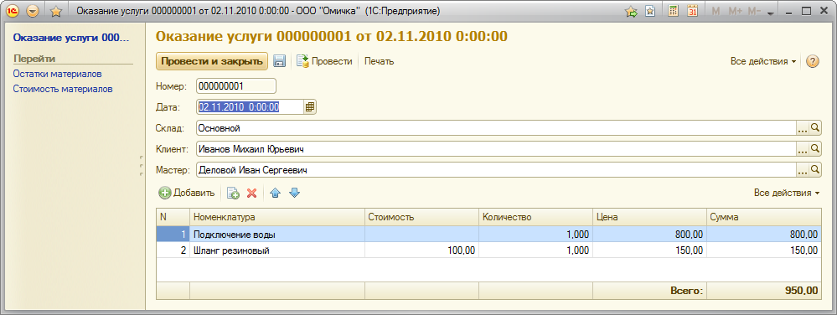
Task: Click the M memory button
Action: (x=716, y=11)
